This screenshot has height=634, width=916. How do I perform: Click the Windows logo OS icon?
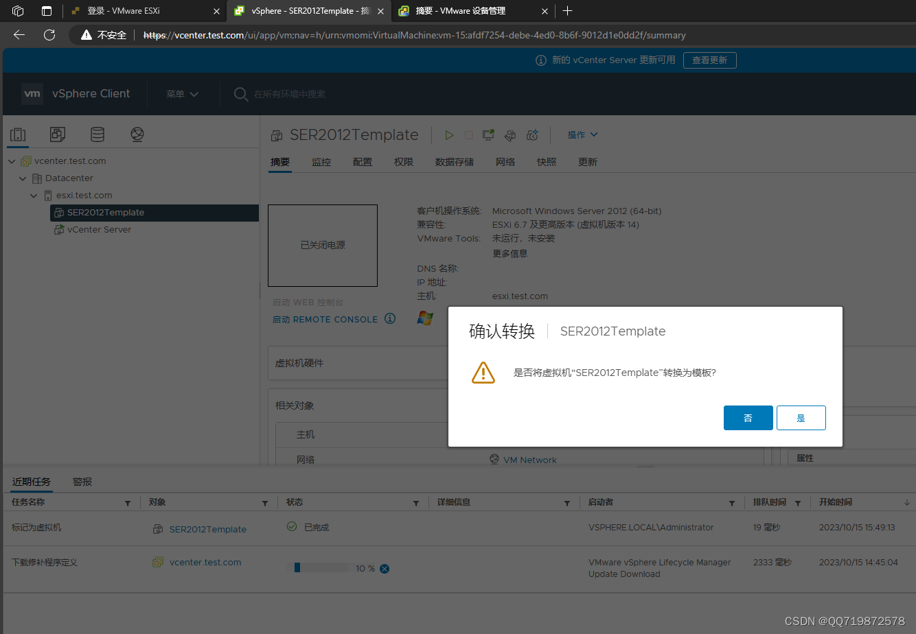pos(425,318)
